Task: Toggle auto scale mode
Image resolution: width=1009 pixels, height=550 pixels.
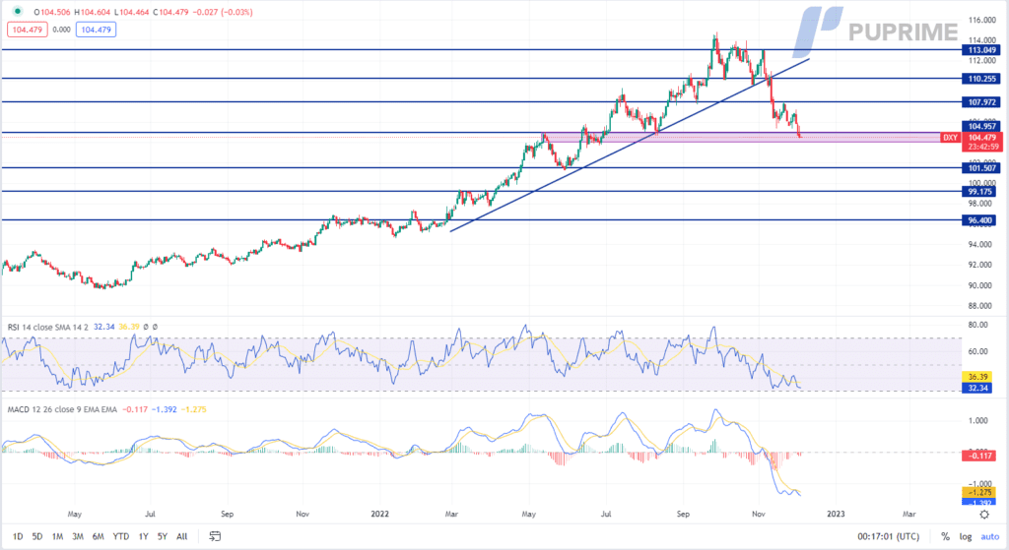Action: click(989, 536)
